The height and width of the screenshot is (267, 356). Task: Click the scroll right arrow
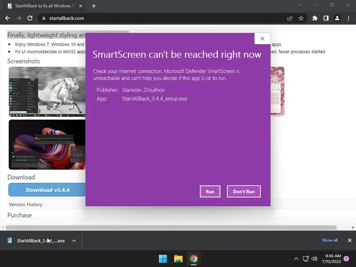tap(353, 227)
